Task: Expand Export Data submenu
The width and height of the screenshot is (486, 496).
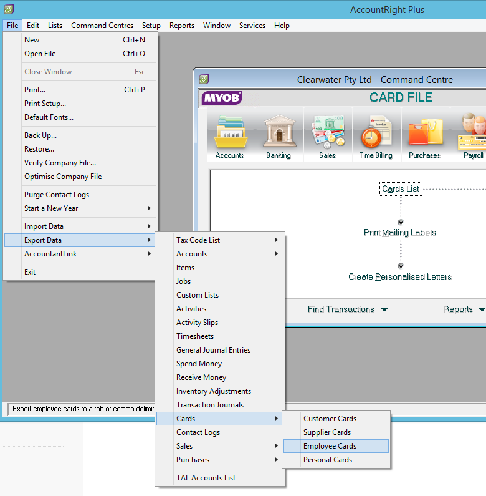Action: [x=80, y=240]
